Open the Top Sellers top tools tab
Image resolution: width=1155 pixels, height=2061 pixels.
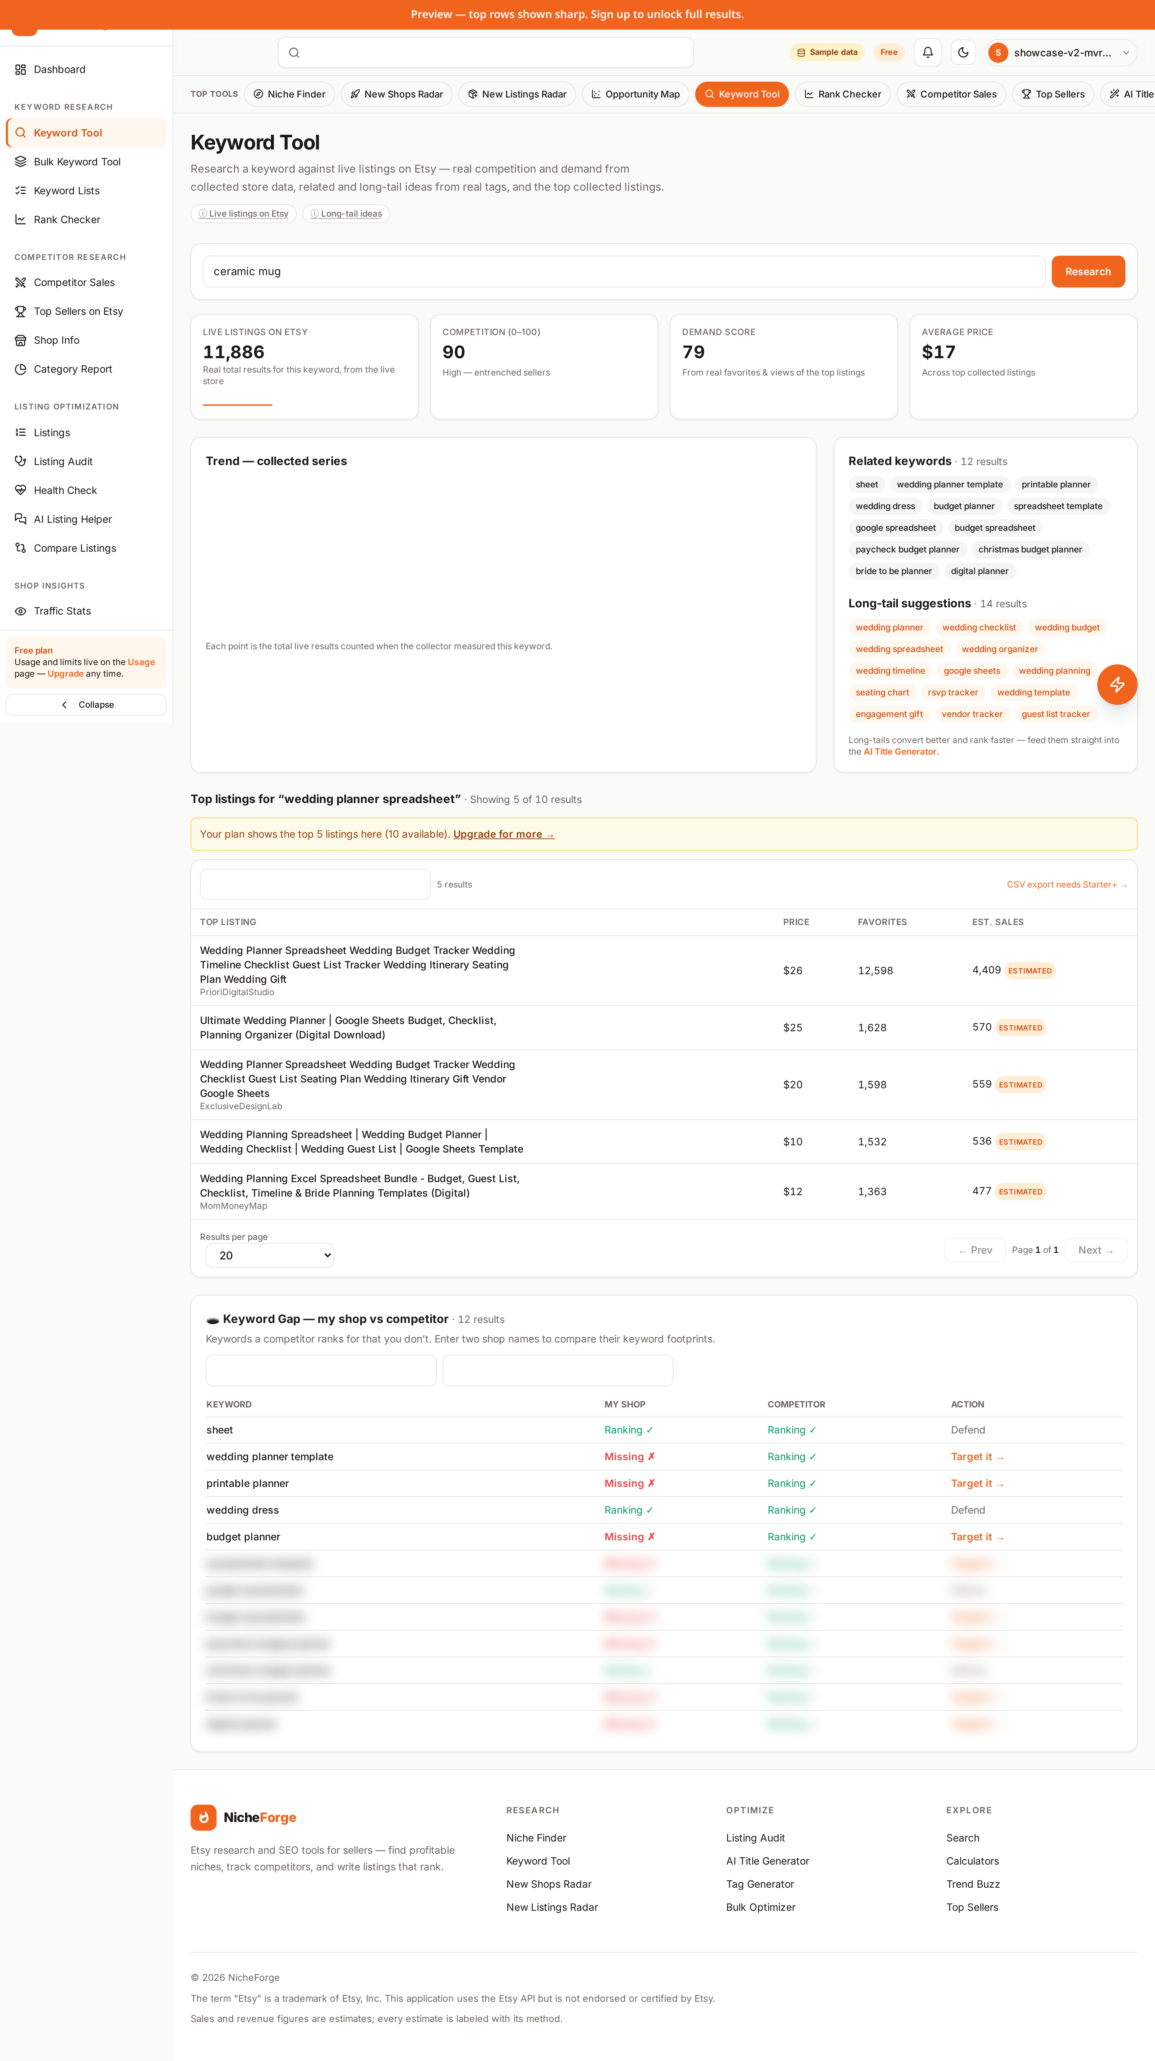pyautogui.click(x=1052, y=94)
